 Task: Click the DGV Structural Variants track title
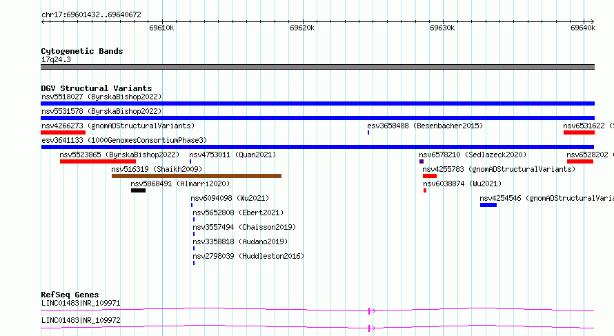(x=97, y=88)
